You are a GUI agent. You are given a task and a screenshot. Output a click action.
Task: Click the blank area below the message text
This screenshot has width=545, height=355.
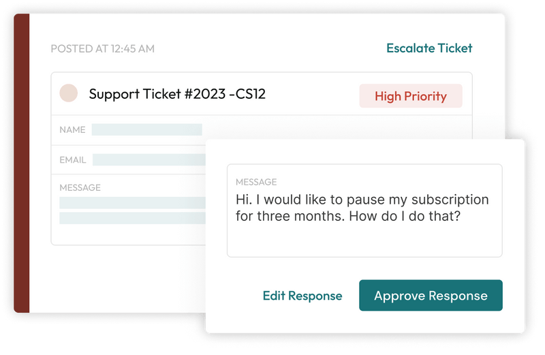[364, 242]
